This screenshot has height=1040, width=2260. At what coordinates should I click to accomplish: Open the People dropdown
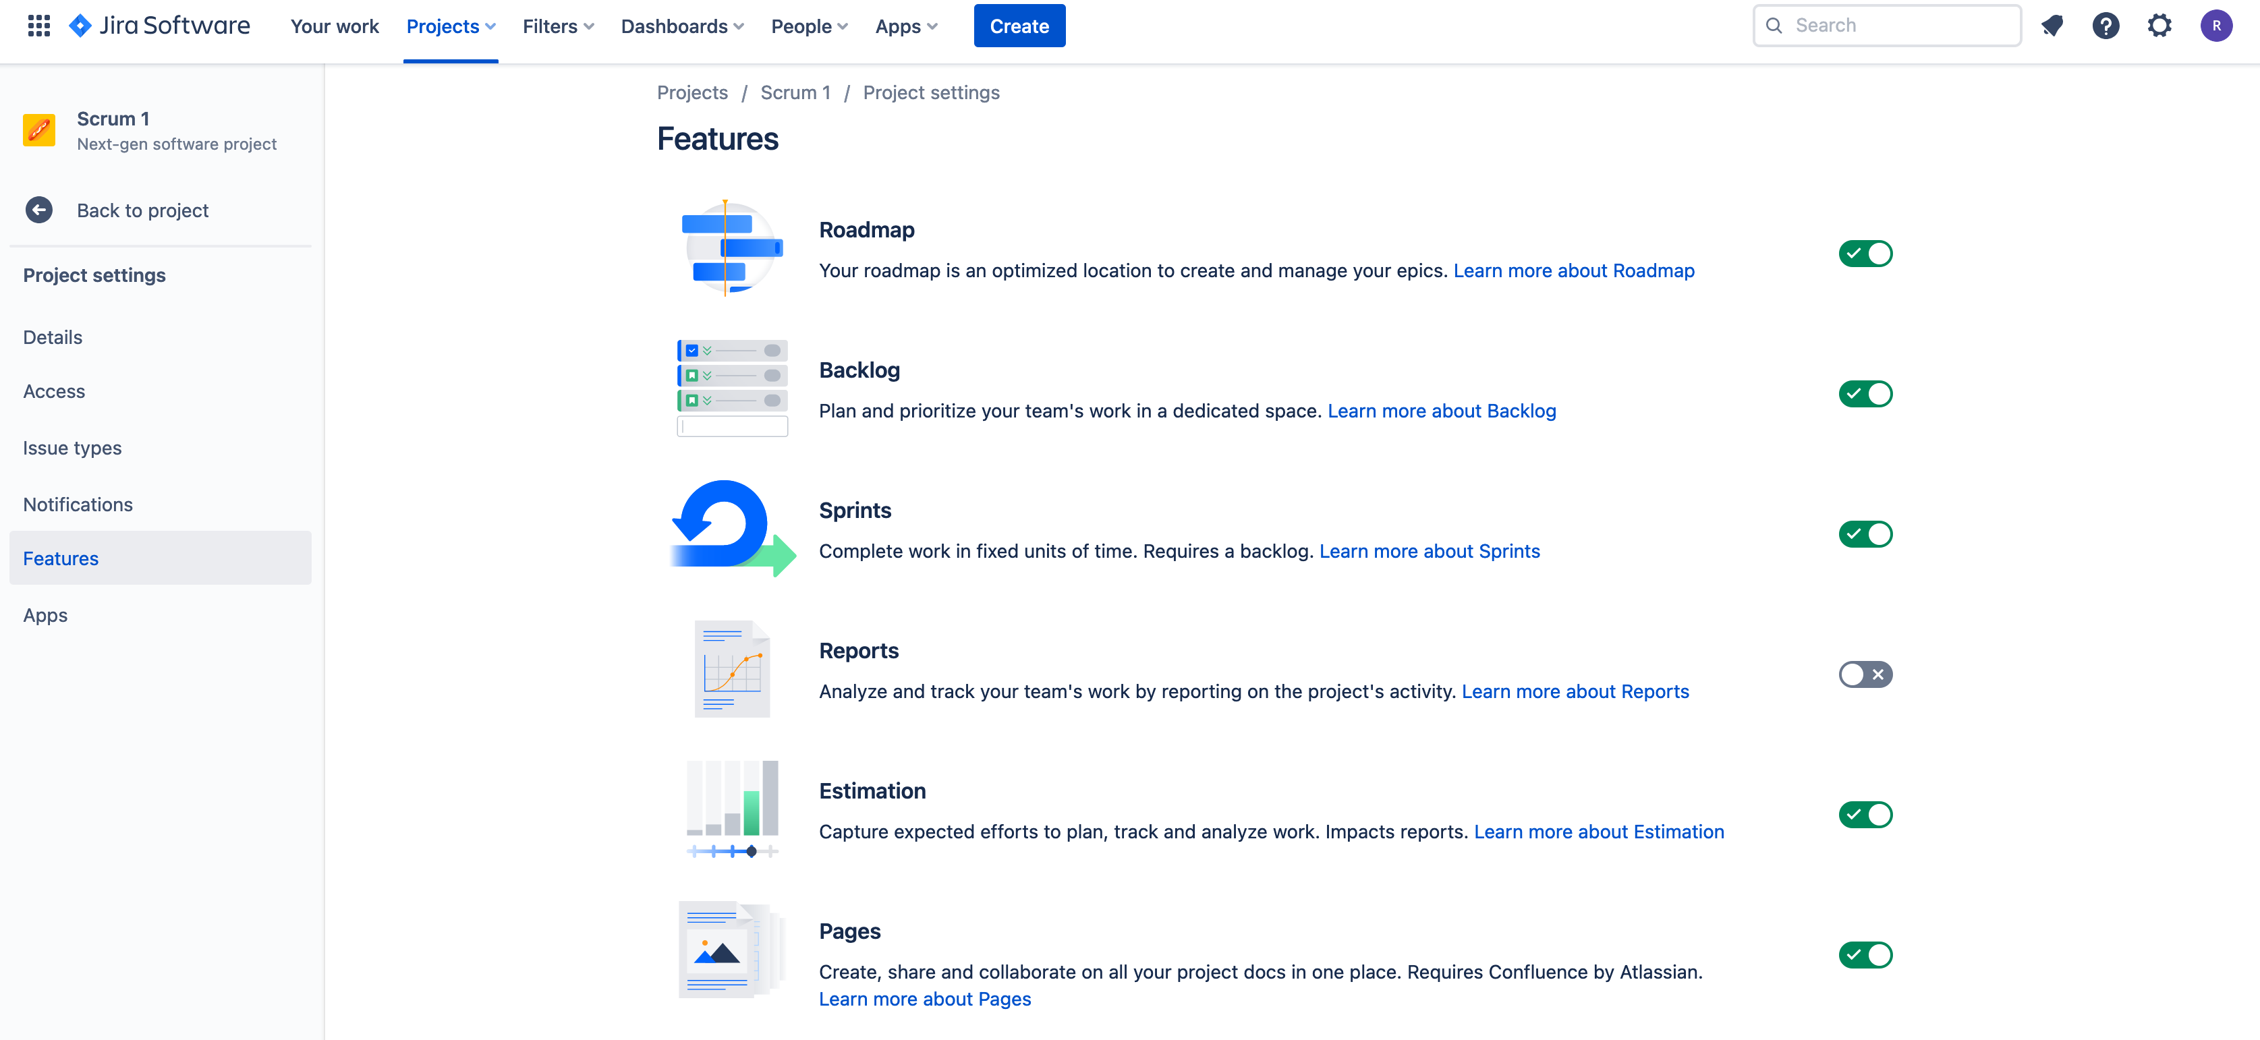point(809,26)
